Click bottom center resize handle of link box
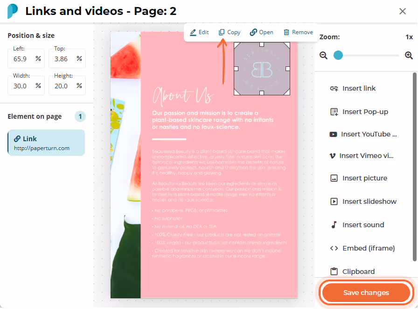This screenshot has width=418, height=309. [x=262, y=93]
